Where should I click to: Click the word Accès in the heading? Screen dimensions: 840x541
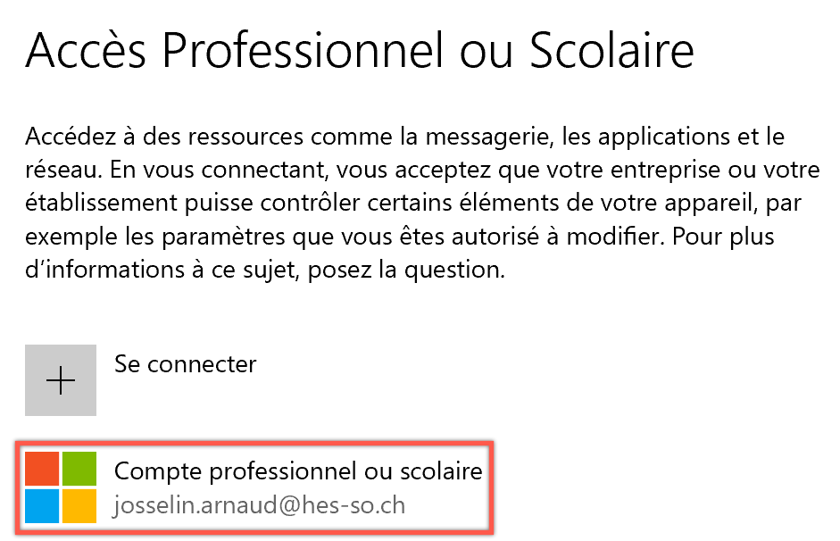pyautogui.click(x=86, y=50)
